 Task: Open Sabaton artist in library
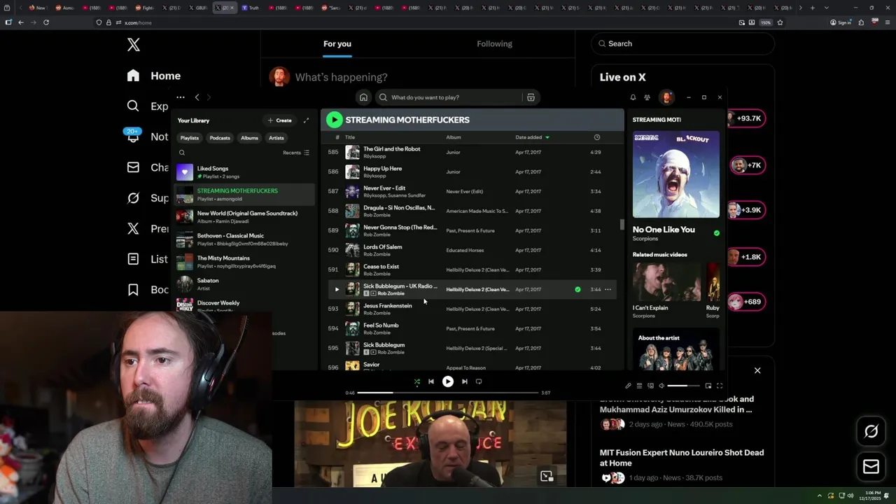pyautogui.click(x=245, y=284)
